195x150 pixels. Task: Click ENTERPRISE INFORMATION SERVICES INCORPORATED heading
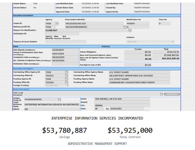point(97,118)
